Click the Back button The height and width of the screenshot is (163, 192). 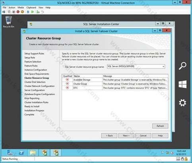tap(109, 136)
